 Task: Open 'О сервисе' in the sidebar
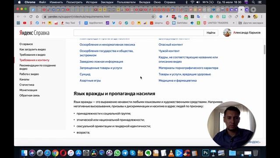pos(26,44)
